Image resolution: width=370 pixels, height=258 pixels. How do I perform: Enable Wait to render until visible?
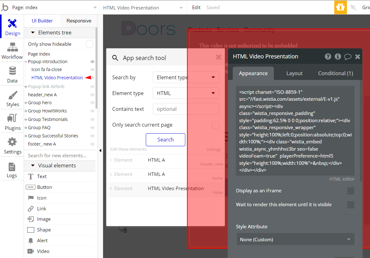pyautogui.click(x=351, y=205)
